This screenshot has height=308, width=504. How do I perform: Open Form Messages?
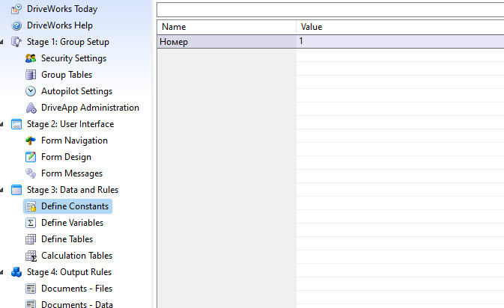click(x=72, y=173)
